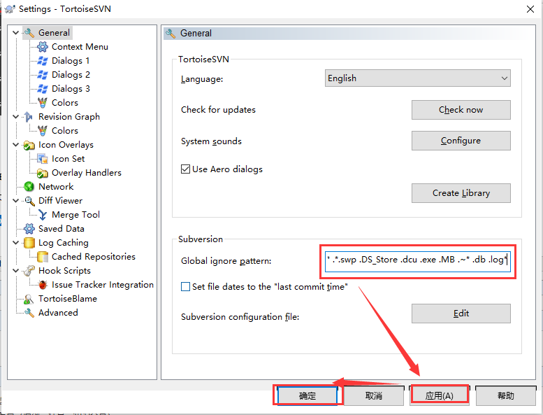Click the 应用(A) Apply button

[x=440, y=395]
